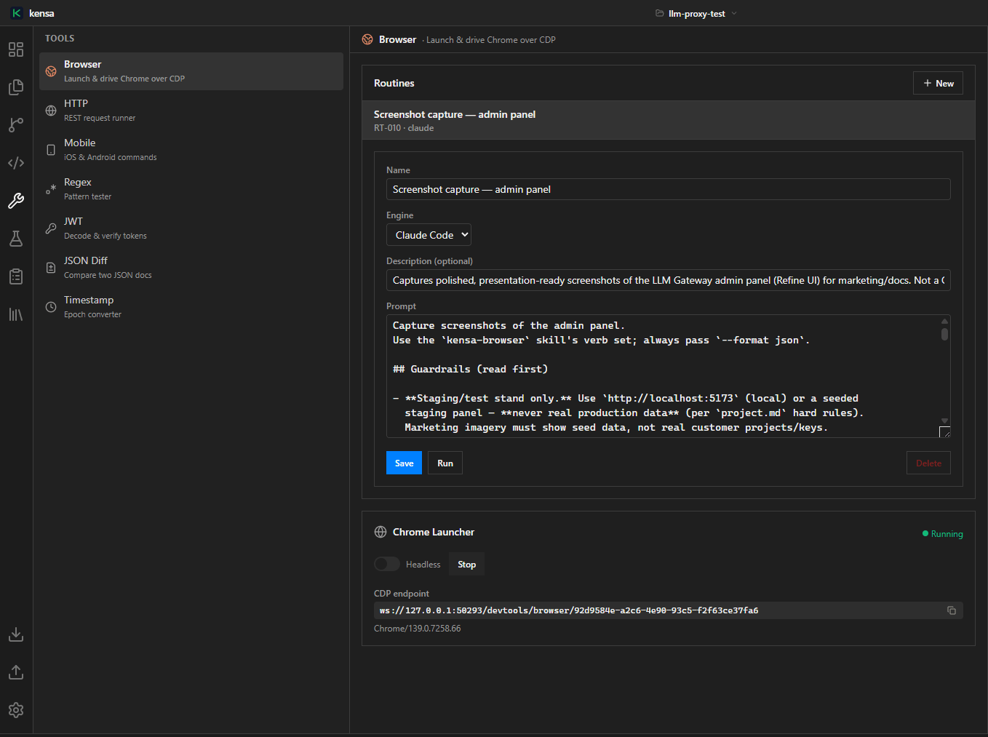Click the Delete button
This screenshot has width=988, height=737.
pyautogui.click(x=928, y=463)
